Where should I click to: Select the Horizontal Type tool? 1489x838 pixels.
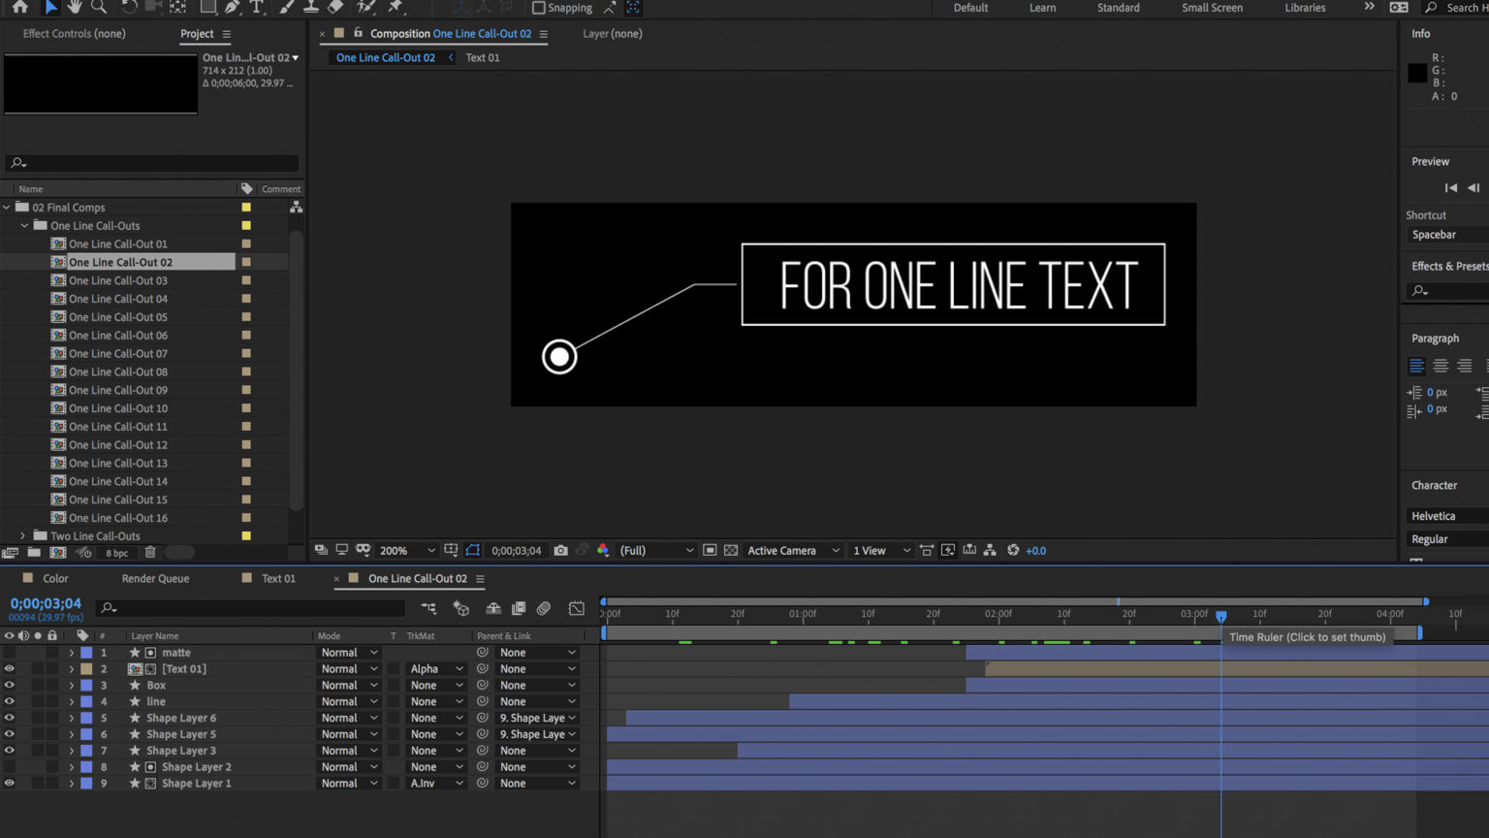click(256, 8)
